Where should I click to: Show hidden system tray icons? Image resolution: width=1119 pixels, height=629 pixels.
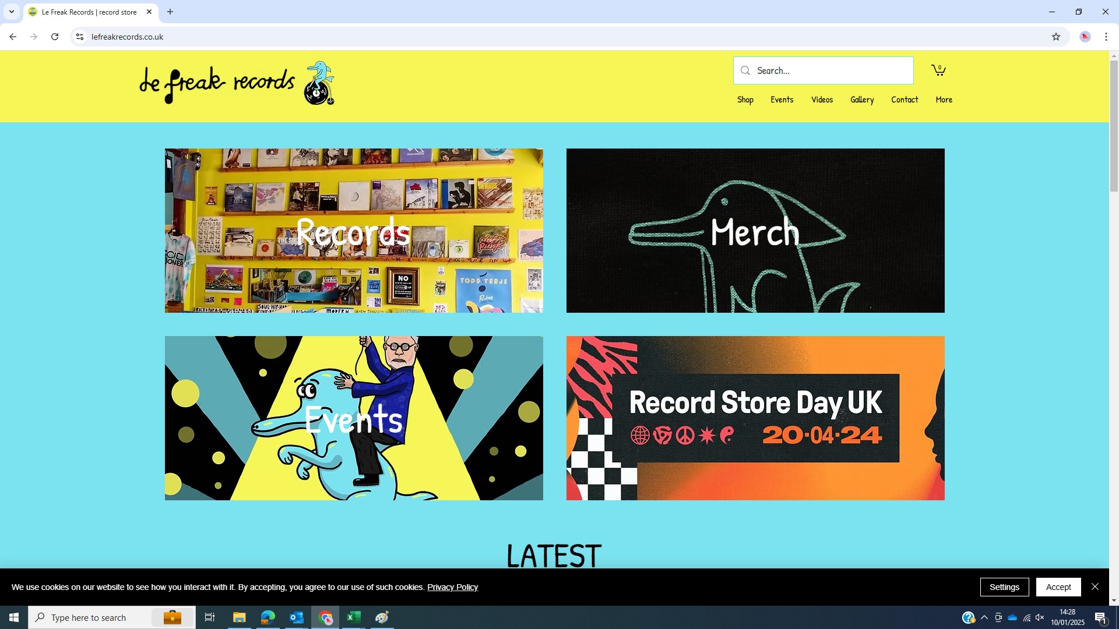click(984, 617)
